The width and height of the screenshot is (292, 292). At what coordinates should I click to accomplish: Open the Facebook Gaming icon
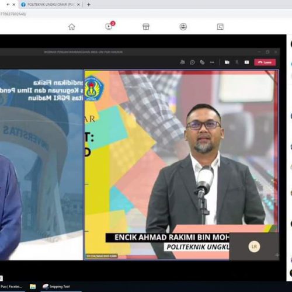[220, 27]
